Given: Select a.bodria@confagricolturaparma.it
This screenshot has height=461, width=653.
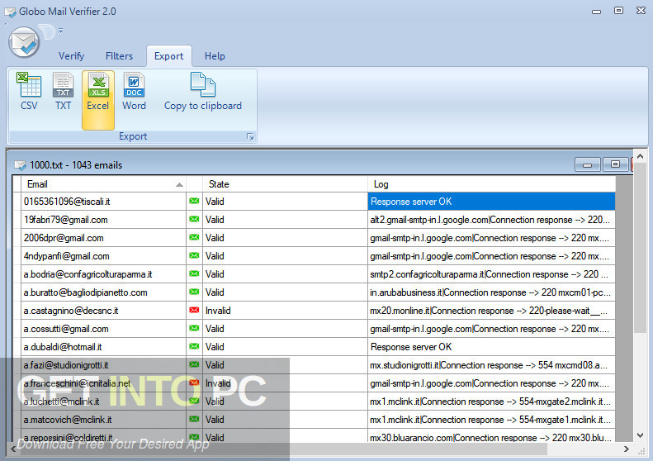Looking at the screenshot, I should tap(88, 274).
